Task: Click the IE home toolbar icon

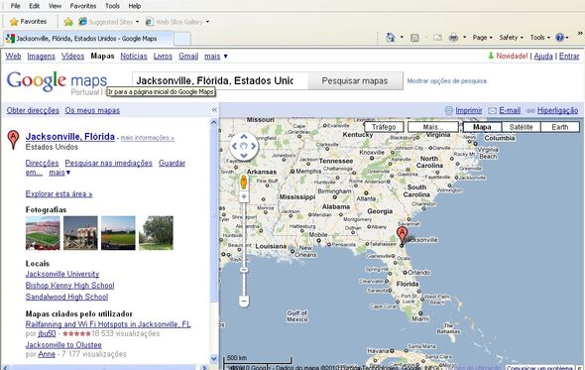Action: tap(391, 38)
